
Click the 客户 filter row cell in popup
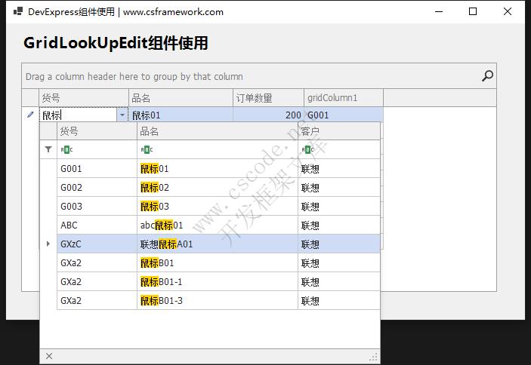[x=339, y=150]
